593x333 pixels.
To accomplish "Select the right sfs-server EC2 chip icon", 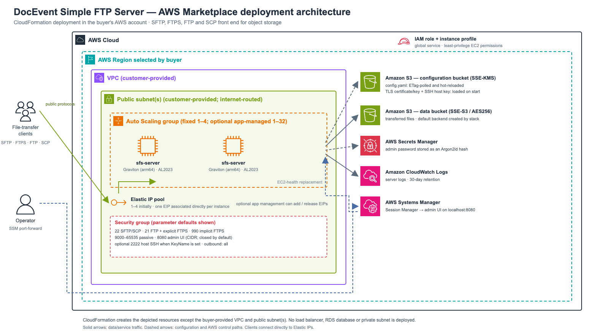I will coord(233,146).
